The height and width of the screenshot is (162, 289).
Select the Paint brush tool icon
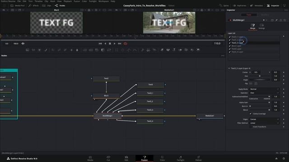click(x=46, y=50)
